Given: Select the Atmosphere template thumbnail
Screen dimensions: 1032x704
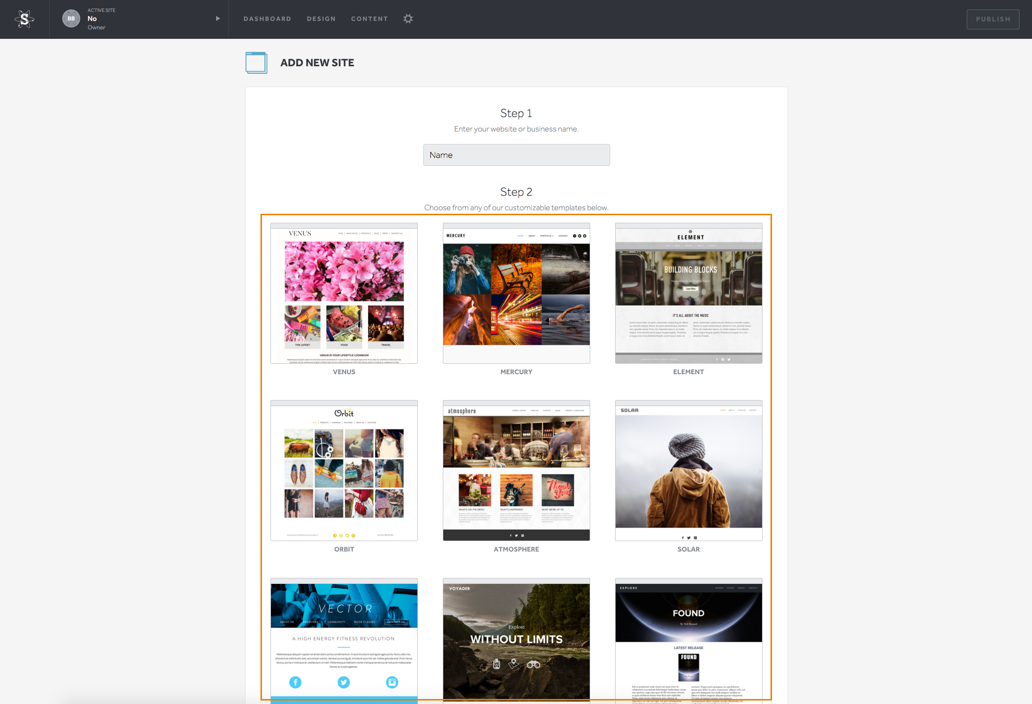Looking at the screenshot, I should coord(516,471).
